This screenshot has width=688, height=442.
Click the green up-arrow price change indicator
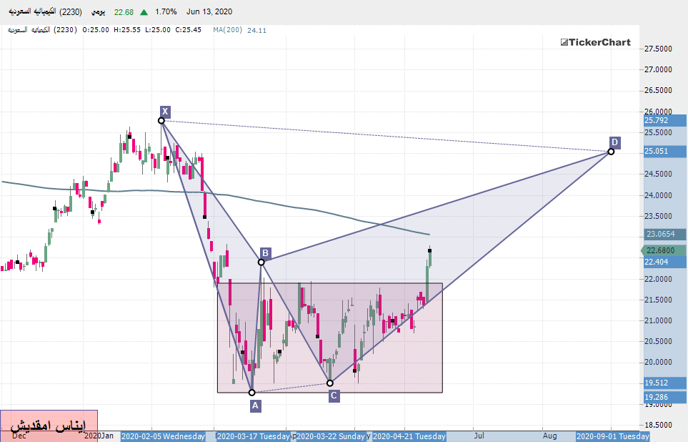coord(144,12)
